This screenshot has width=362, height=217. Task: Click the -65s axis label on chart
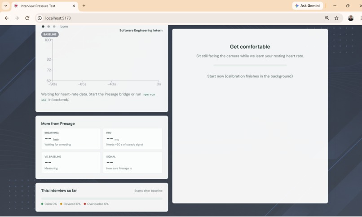pyautogui.click(x=82, y=84)
